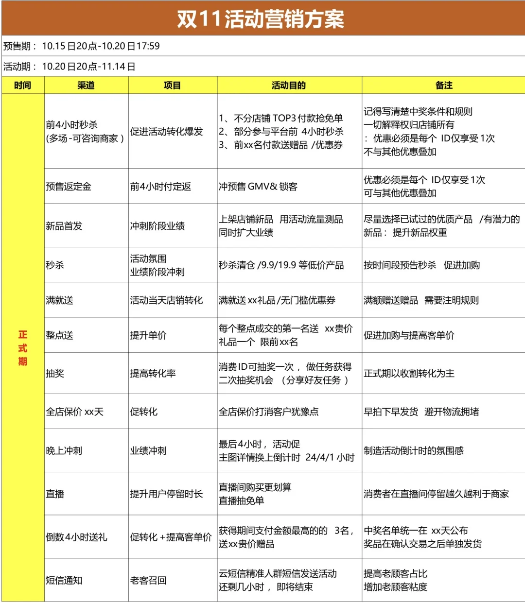Click the '前4小时付定返' cell
The height and width of the screenshot is (603, 525).
(173, 186)
